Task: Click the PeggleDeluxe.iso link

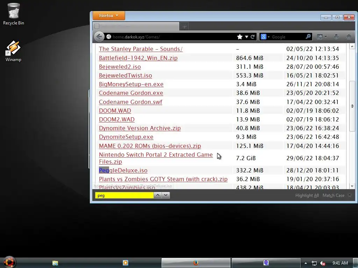Action: click(x=123, y=170)
